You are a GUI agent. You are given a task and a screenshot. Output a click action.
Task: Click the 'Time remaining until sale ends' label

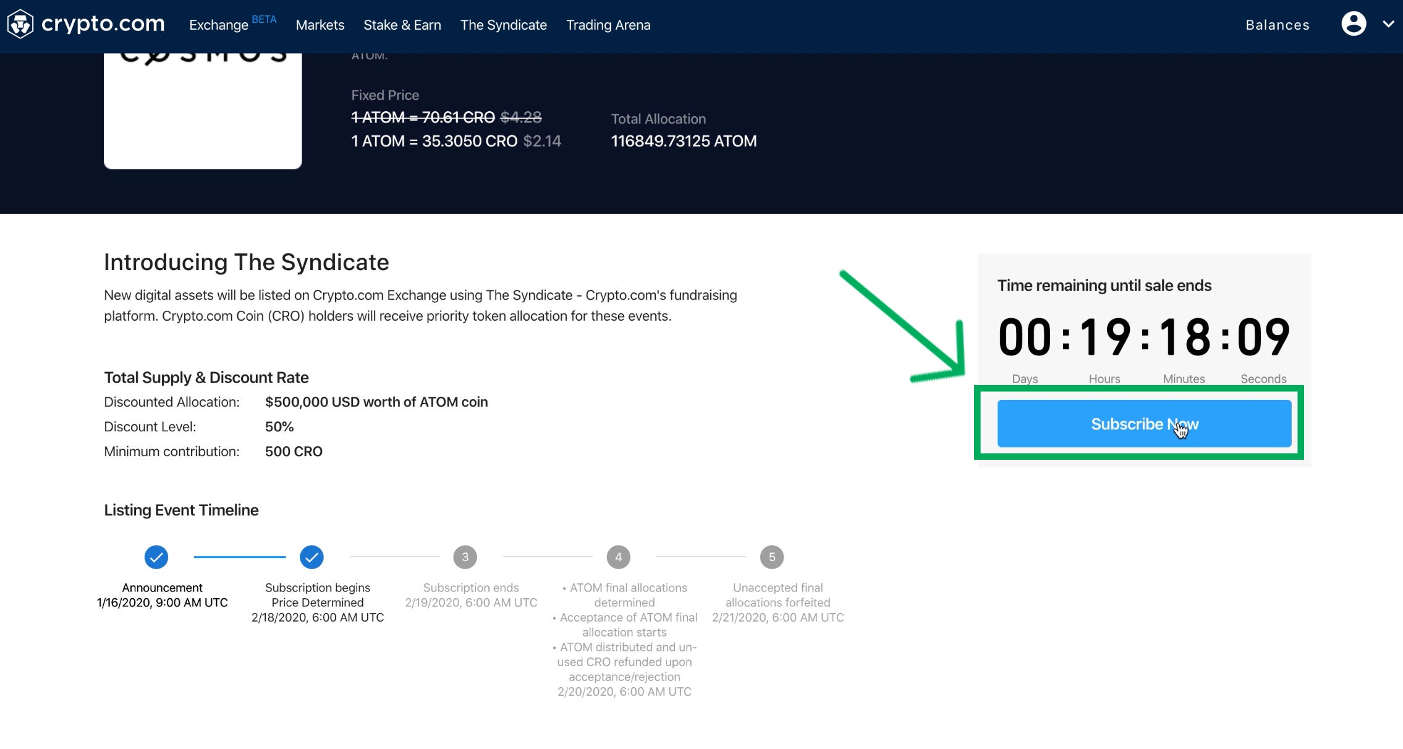[1104, 286]
